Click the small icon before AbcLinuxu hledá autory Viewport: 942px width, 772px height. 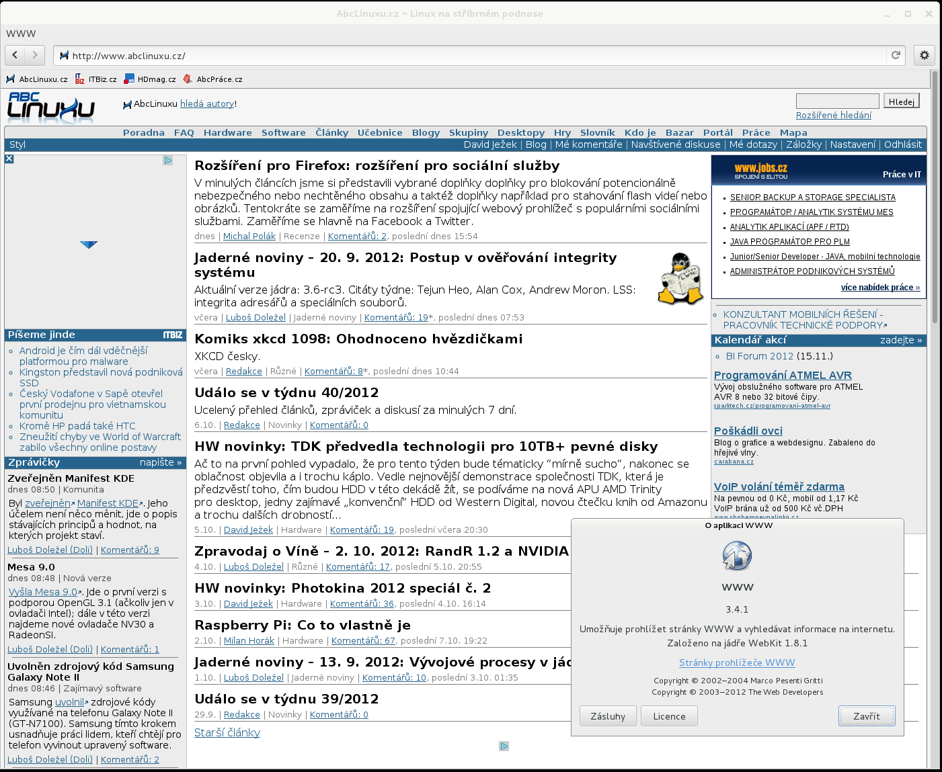coord(128,104)
